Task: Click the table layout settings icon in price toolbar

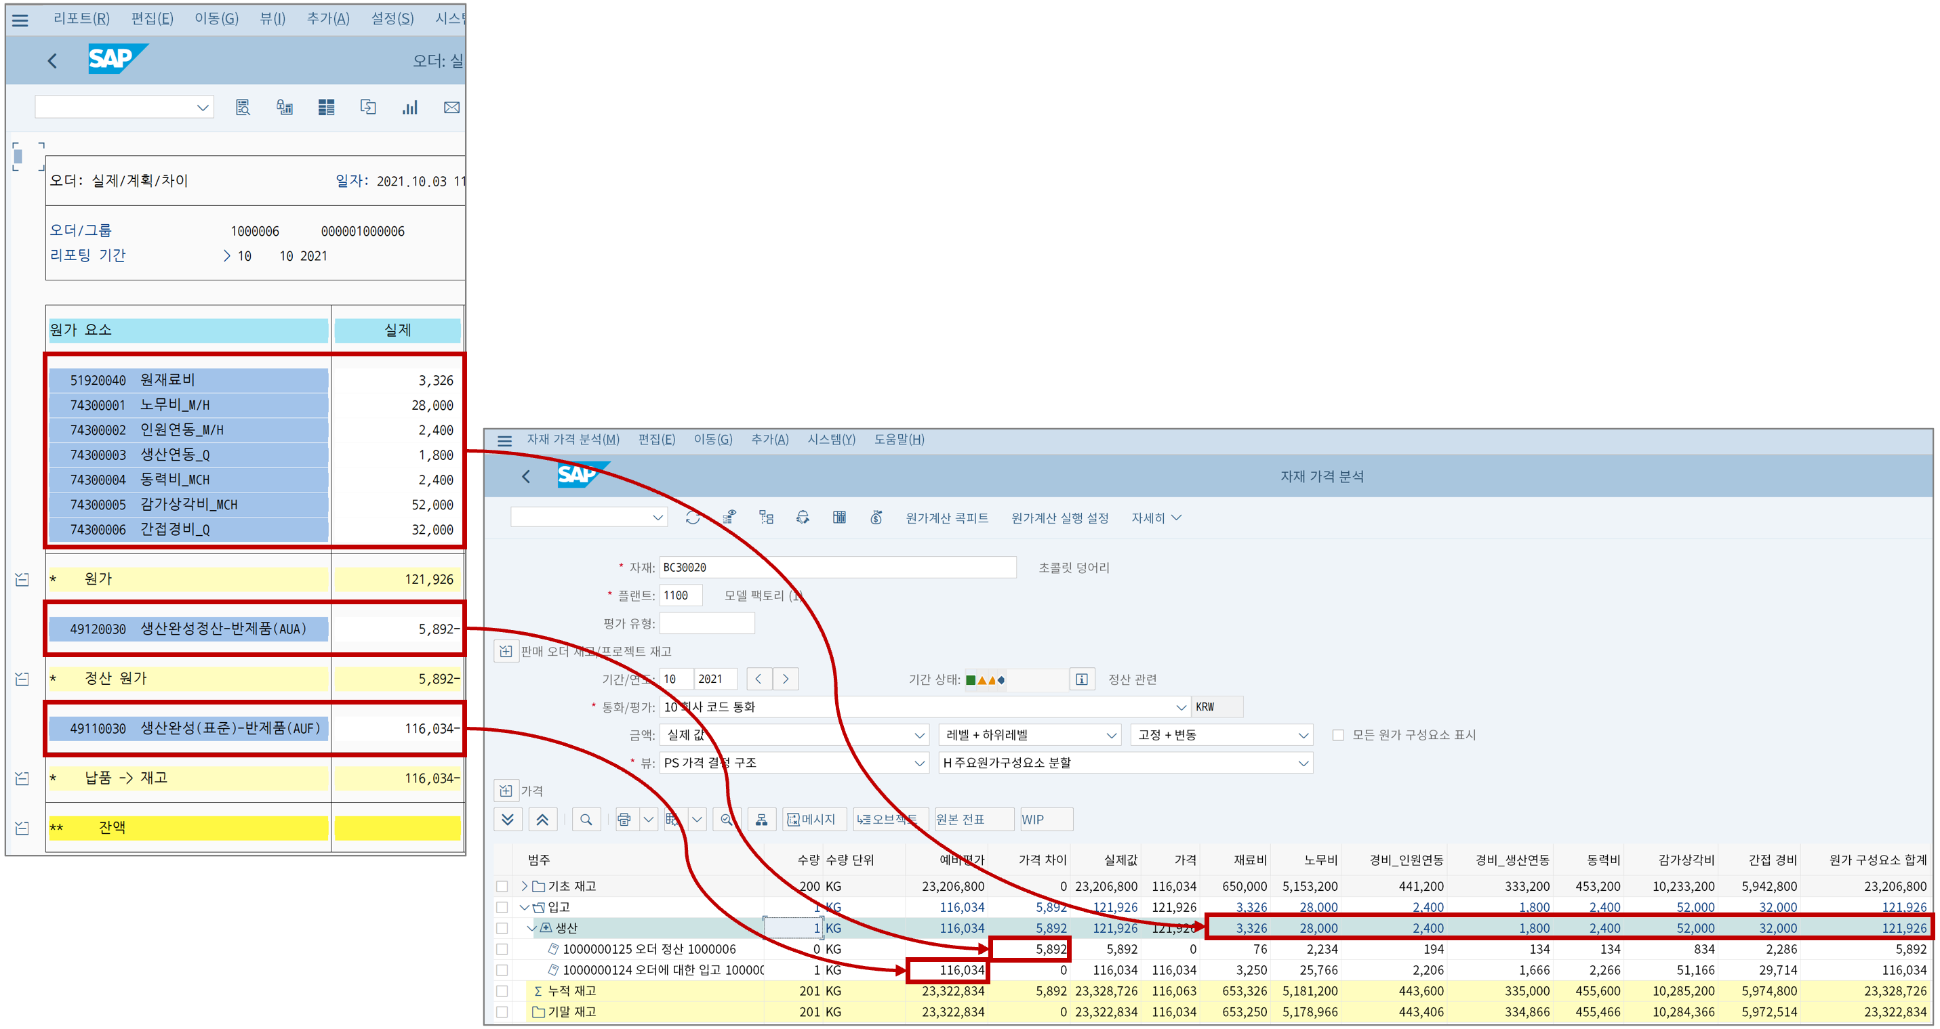Action: tap(672, 819)
